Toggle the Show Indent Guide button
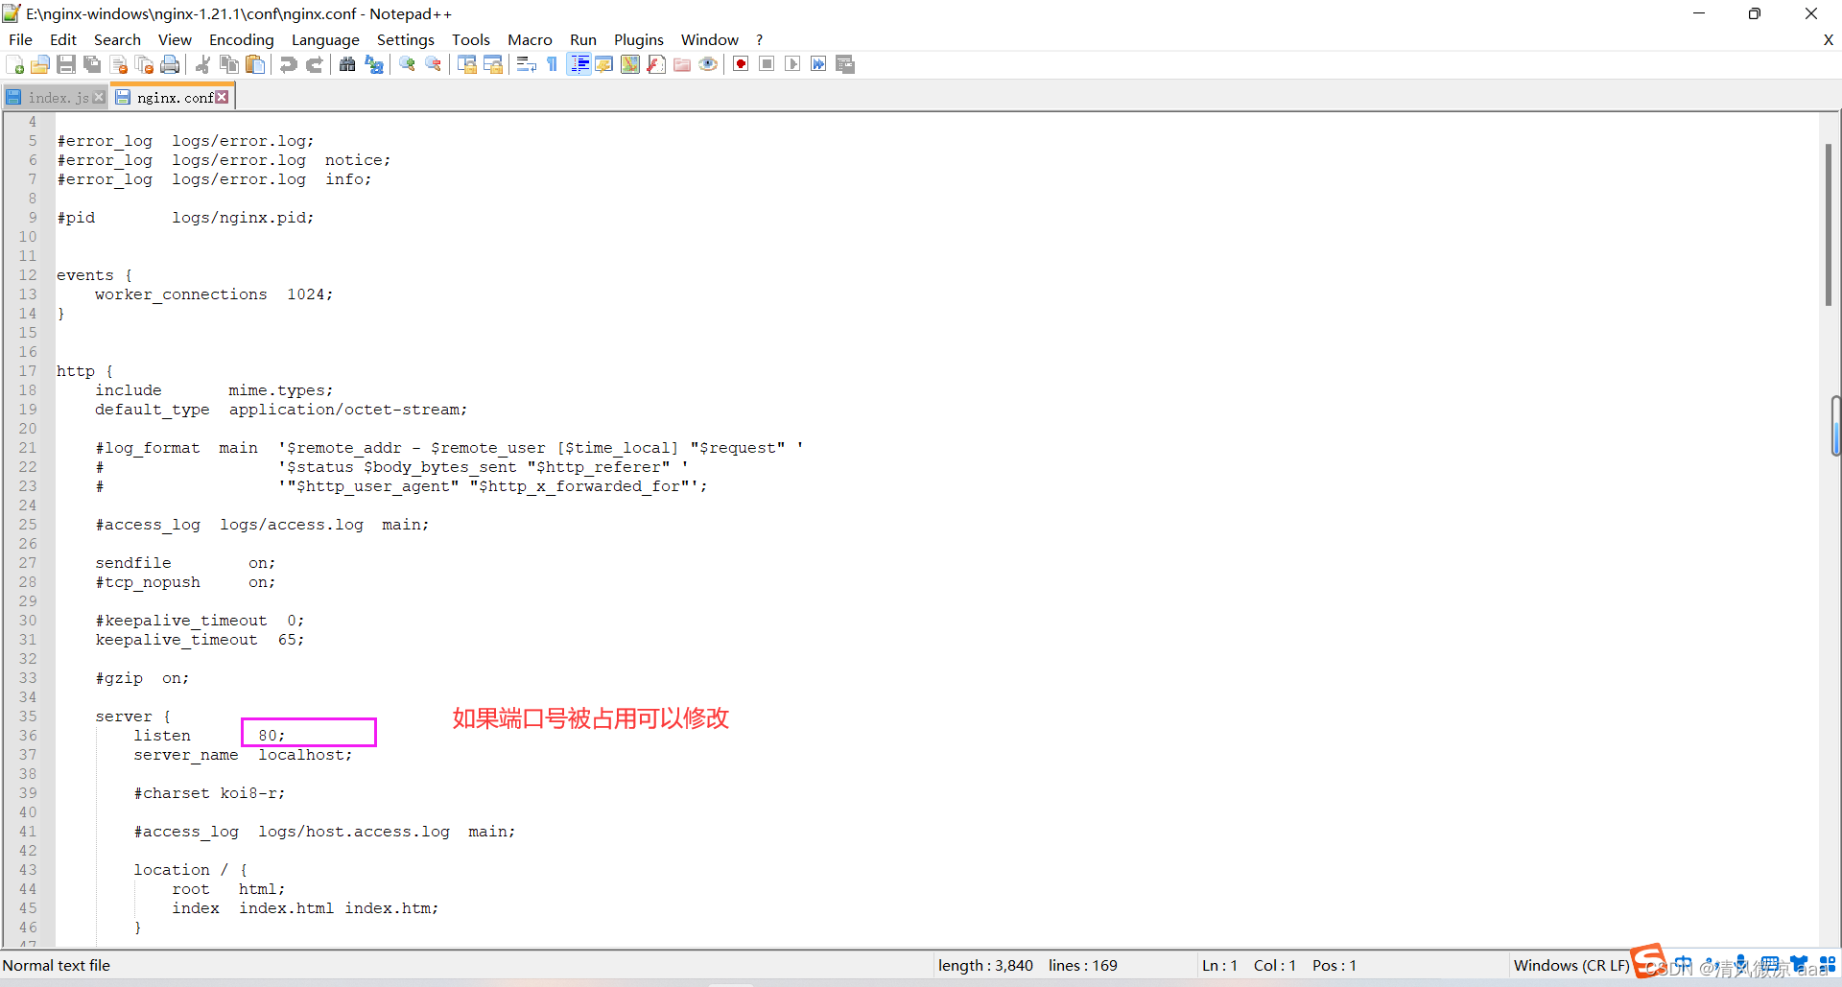Image resolution: width=1842 pixels, height=987 pixels. coord(579,64)
